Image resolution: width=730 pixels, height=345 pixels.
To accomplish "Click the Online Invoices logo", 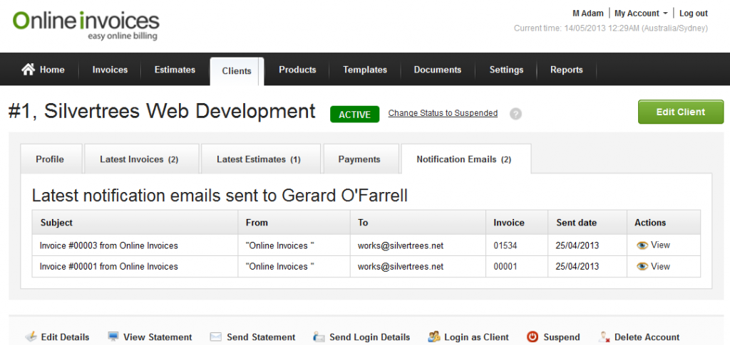I will pyautogui.click(x=86, y=24).
